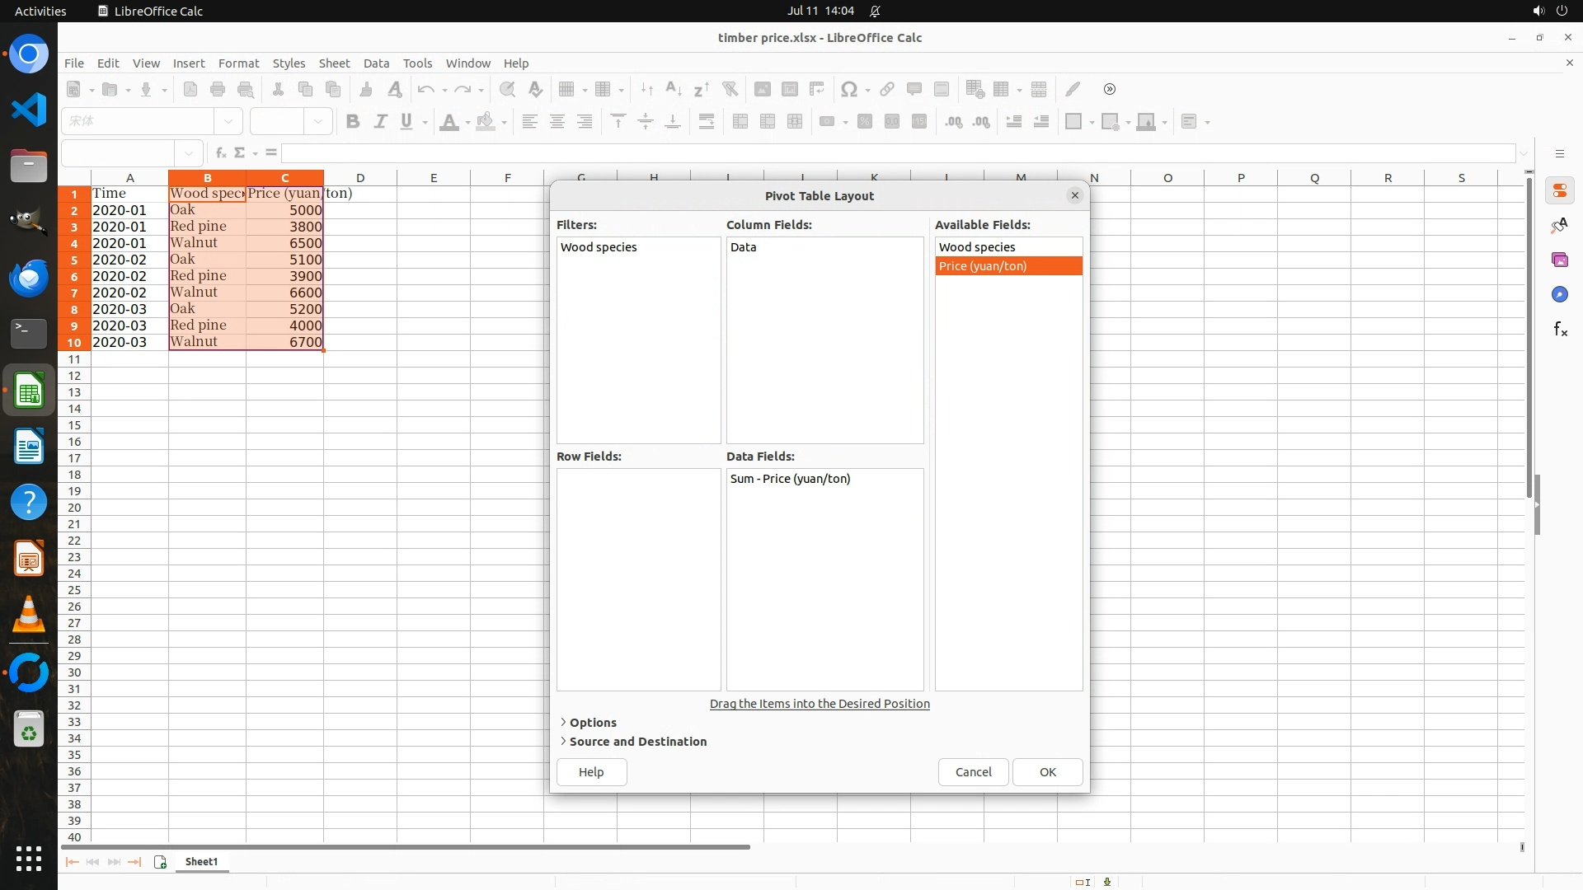Click the Function Wizard icon in formula bar

pos(220,153)
